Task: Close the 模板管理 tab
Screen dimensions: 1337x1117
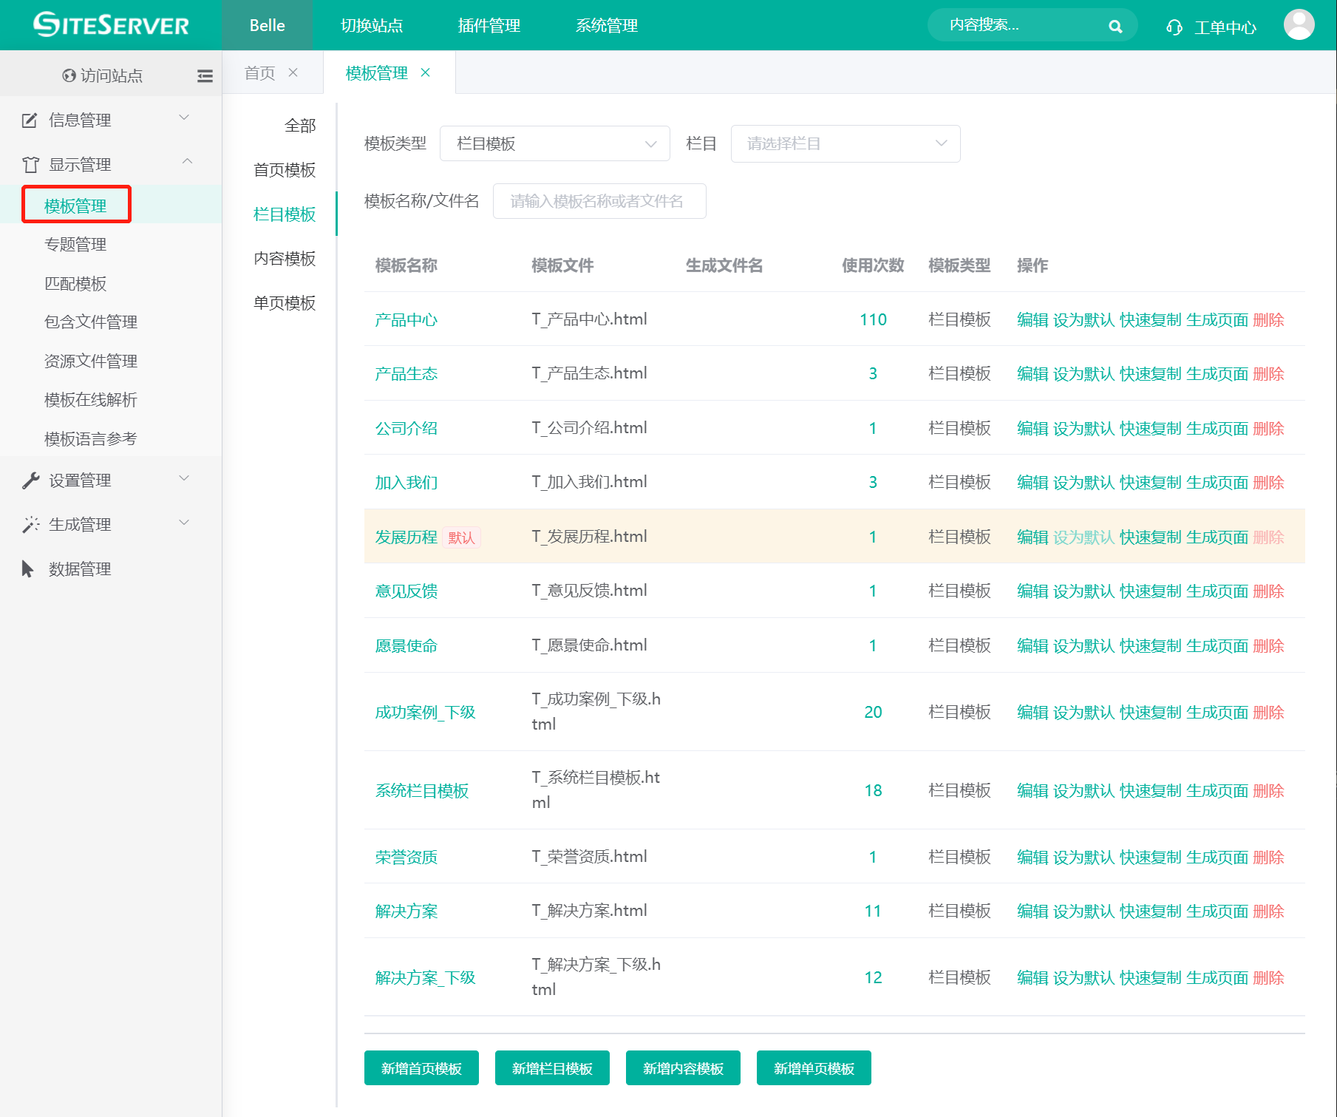Action: tap(426, 72)
